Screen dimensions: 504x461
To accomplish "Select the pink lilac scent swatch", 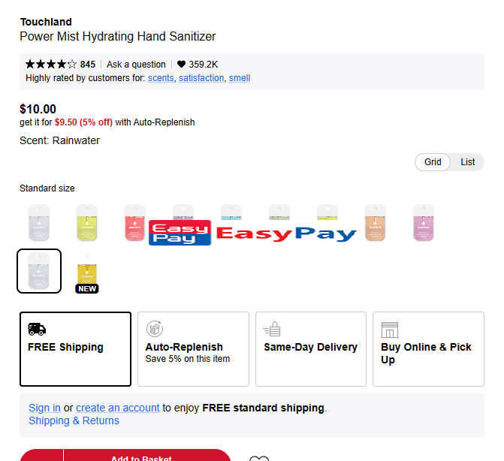I will point(424,223).
